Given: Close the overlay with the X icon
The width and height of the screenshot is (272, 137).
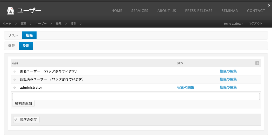Looking at the screenshot, I should tap(269, 5).
